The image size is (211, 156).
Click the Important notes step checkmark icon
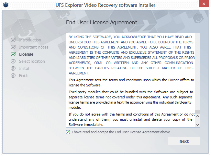[13, 47]
